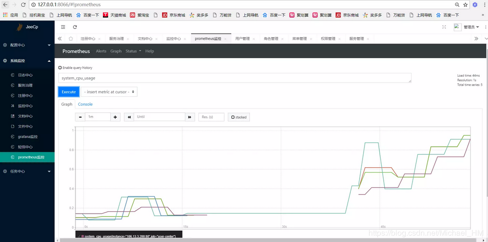The image size is (488, 242).
Task: Open insert metric at cursor dropdown
Action: point(109,92)
